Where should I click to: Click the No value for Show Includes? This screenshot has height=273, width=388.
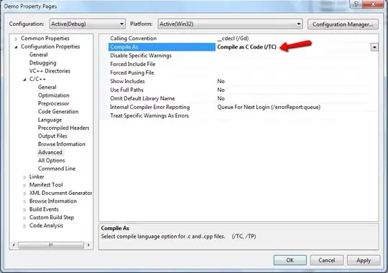click(221, 81)
